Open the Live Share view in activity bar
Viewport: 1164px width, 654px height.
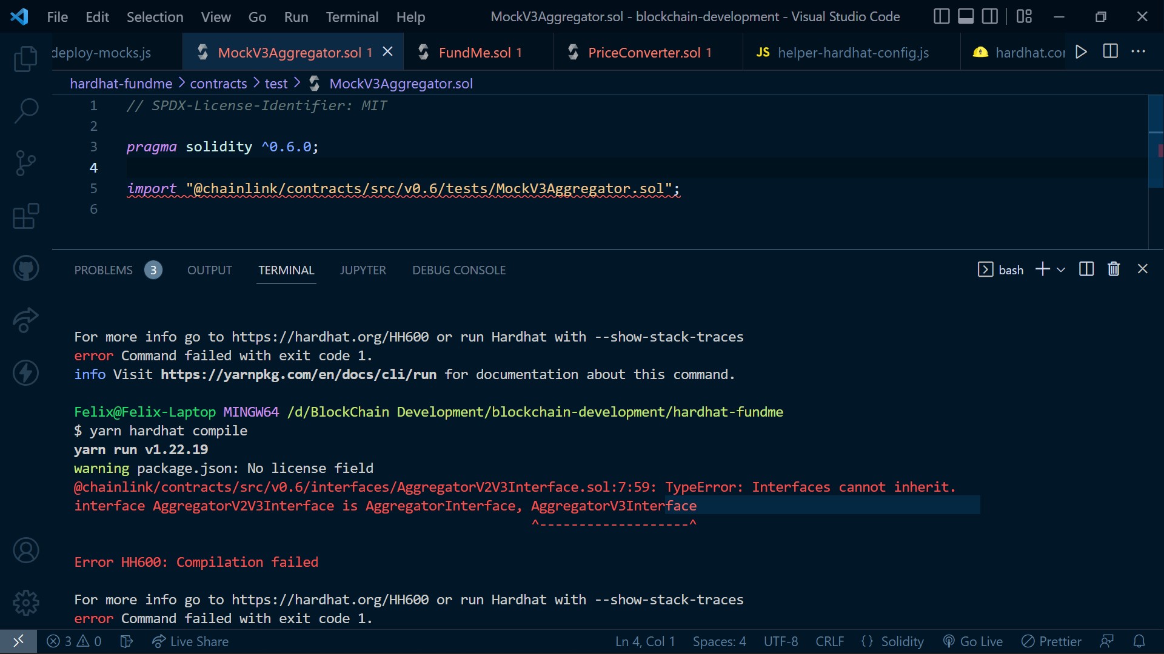25,320
